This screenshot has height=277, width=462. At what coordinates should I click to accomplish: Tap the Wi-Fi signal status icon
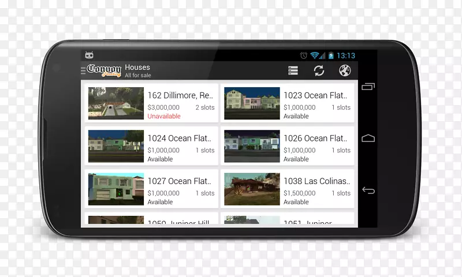pos(315,55)
